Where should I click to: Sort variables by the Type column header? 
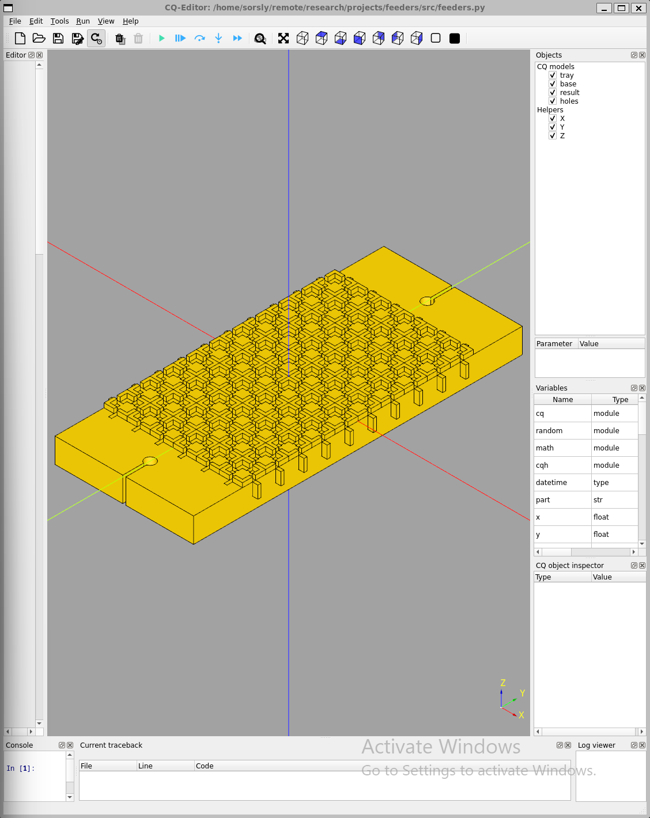[x=614, y=400]
